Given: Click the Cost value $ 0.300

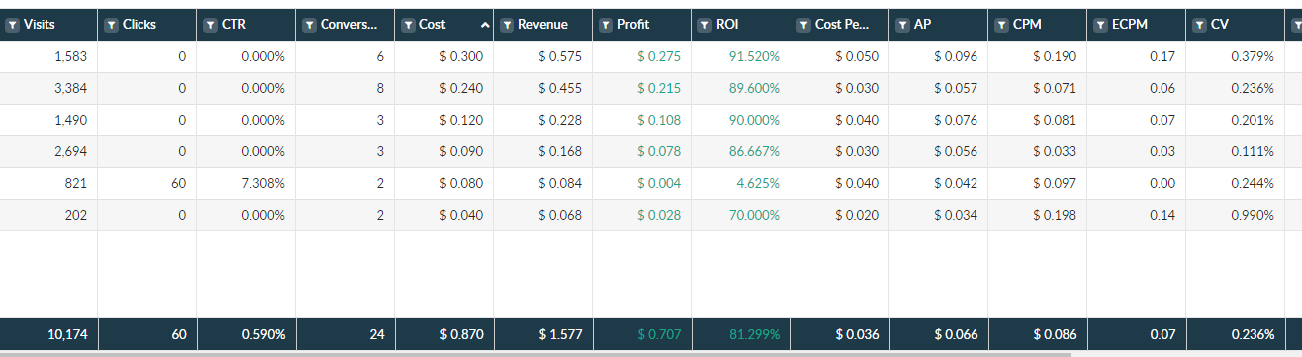Looking at the screenshot, I should [x=461, y=57].
